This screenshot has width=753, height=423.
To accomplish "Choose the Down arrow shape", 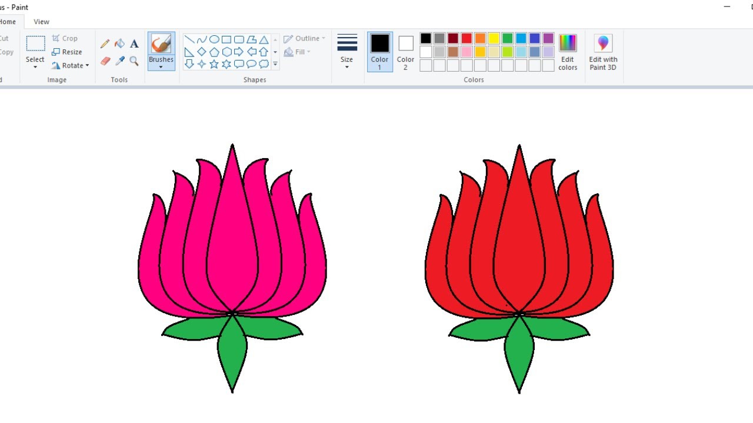I will pos(189,64).
